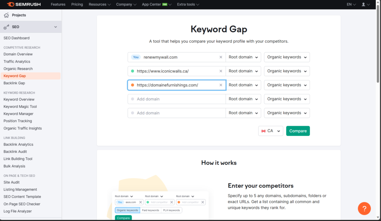
Task: Clear the renewmywall.com domain field
Action: click(x=221, y=57)
